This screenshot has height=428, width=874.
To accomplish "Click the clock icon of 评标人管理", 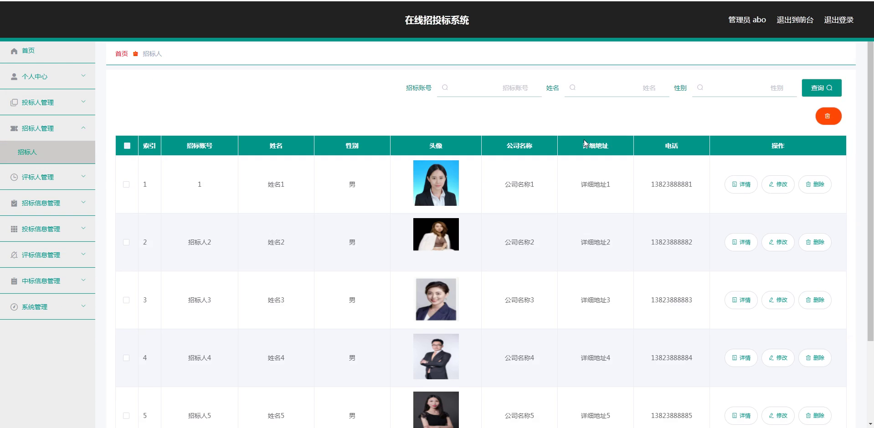I will [x=14, y=177].
